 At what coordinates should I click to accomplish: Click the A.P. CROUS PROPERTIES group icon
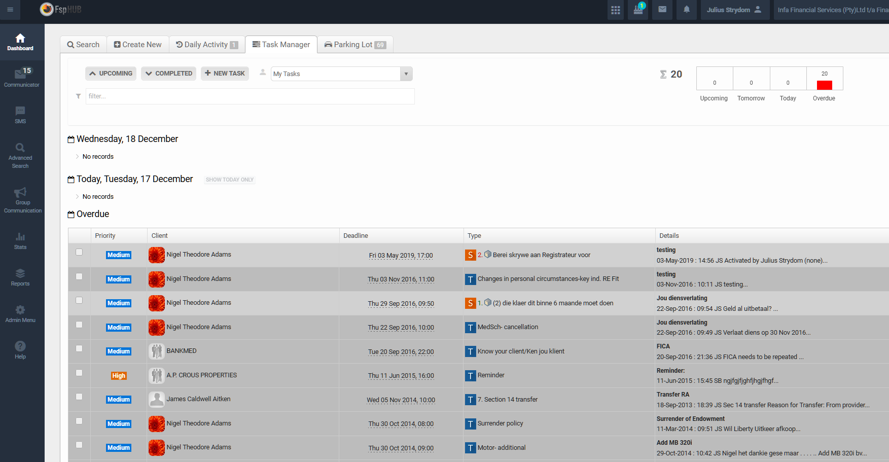[157, 376]
